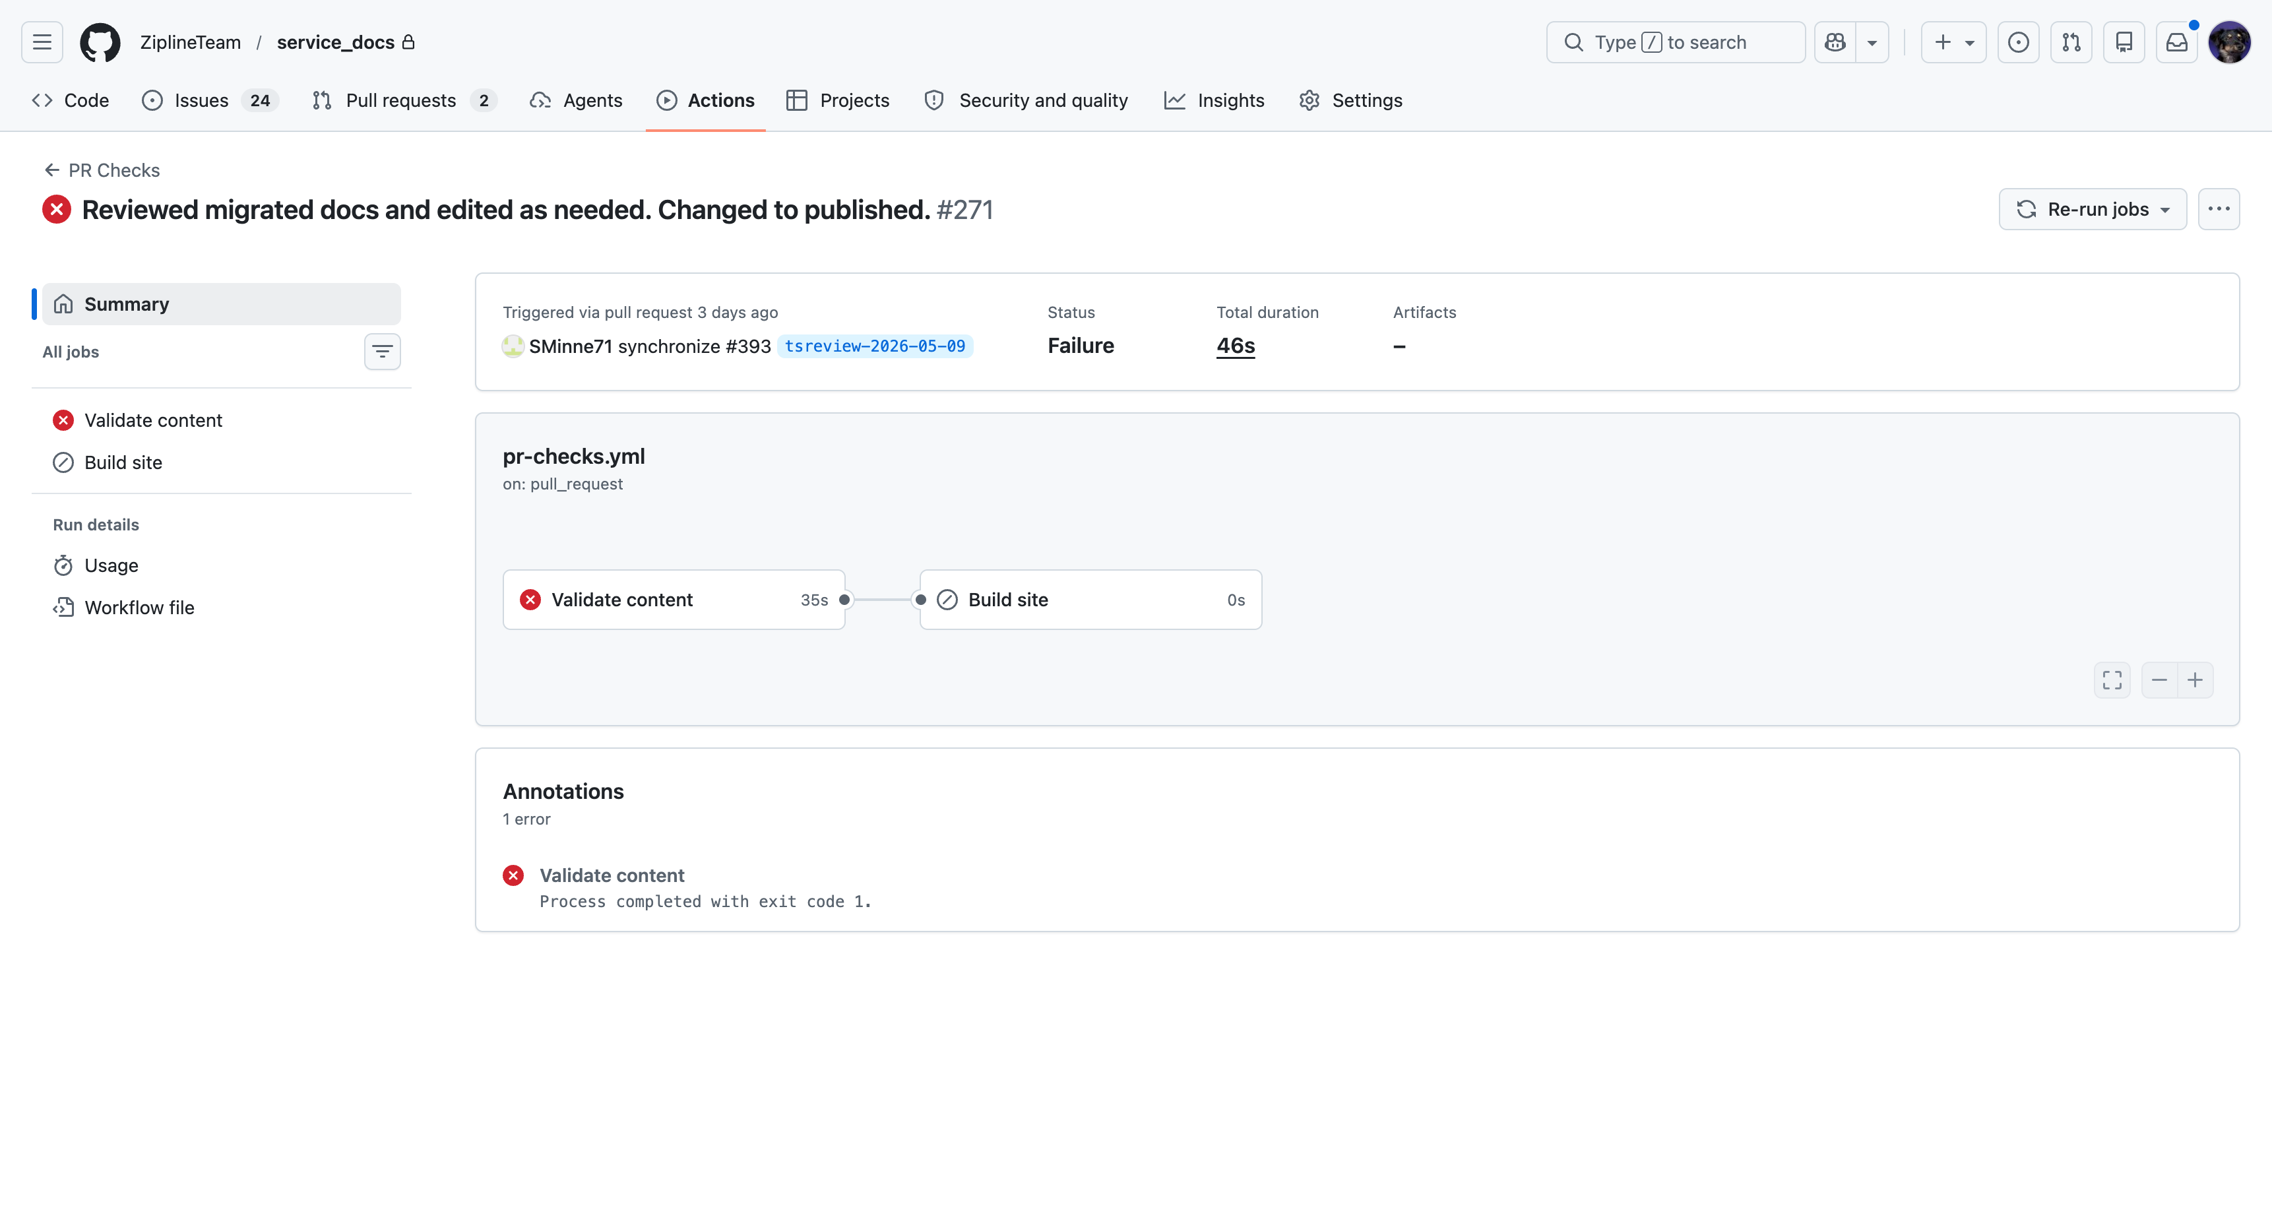Viewport: 2272px width, 1231px height.
Task: Open the repositories icon in top bar
Action: click(x=2124, y=42)
